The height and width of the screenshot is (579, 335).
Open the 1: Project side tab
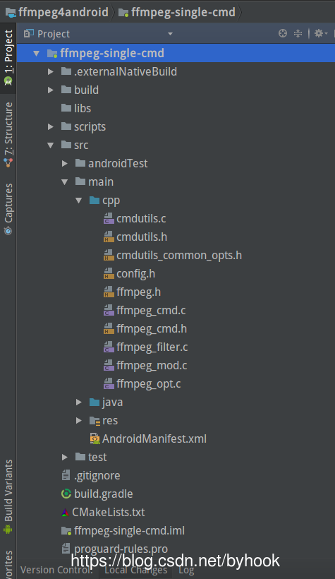point(8,58)
